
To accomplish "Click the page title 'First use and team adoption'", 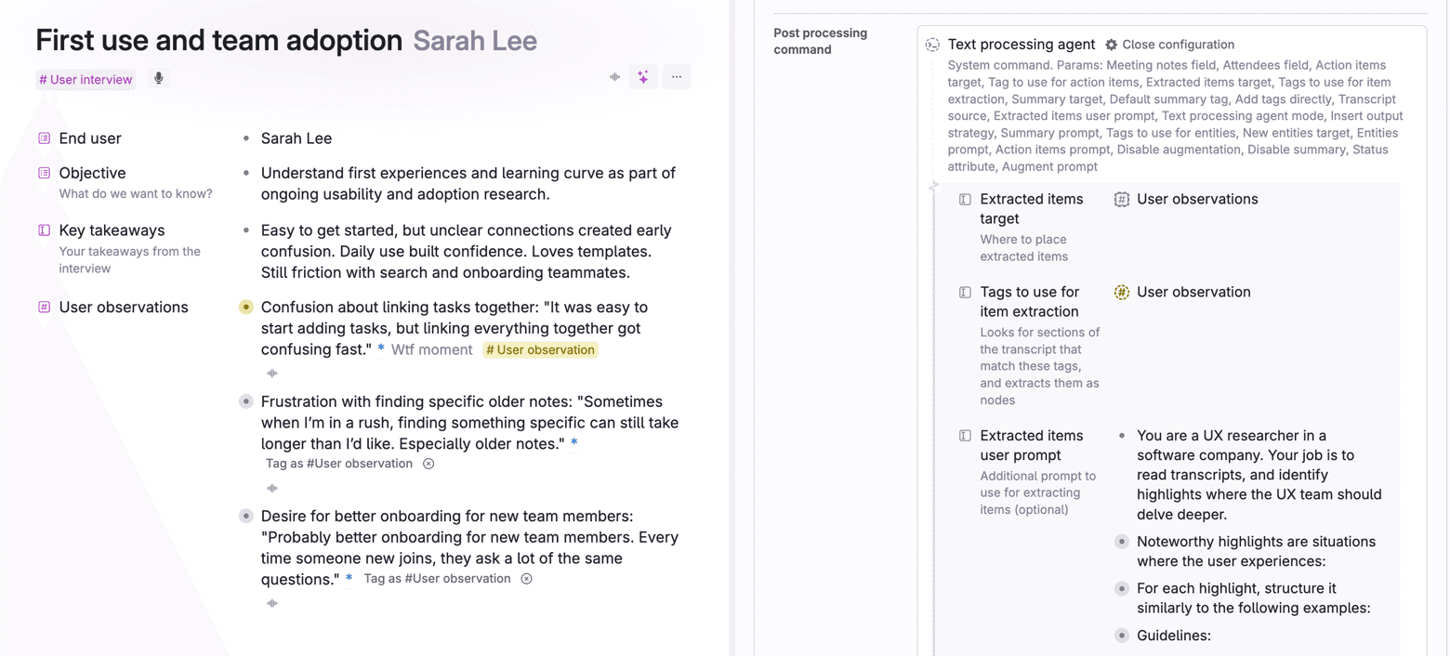I will (219, 41).
